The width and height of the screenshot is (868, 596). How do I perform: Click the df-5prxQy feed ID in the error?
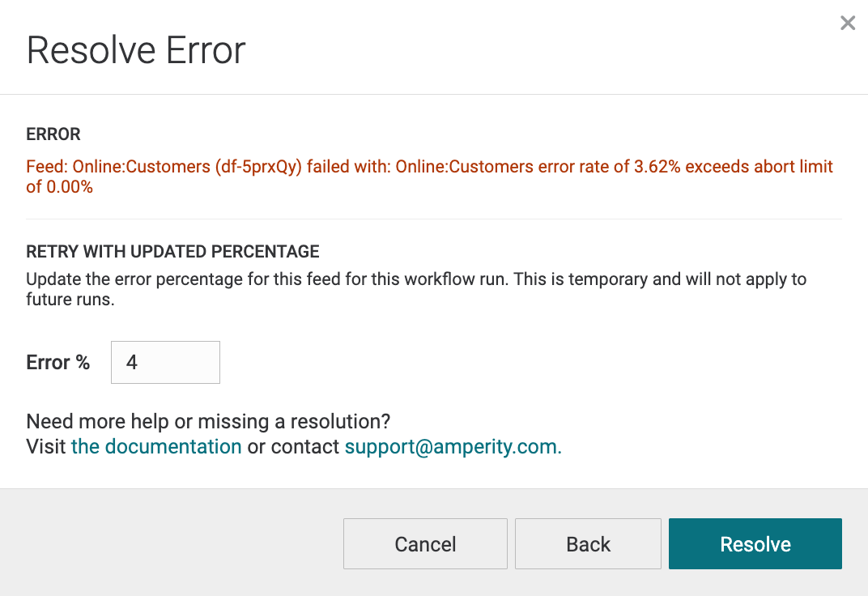click(x=258, y=167)
